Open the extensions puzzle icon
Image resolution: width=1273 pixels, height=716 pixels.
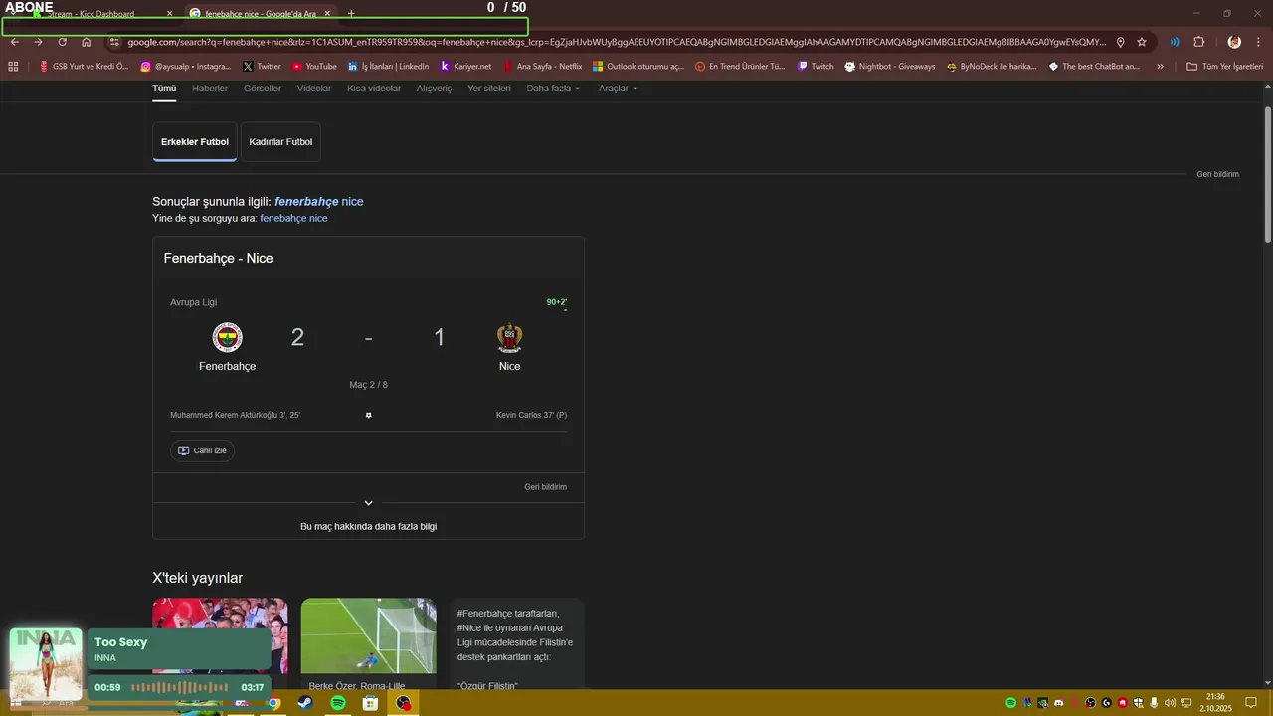pos(1198,42)
